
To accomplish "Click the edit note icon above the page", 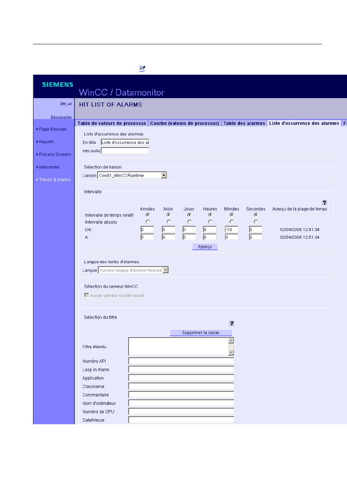I will pyautogui.click(x=142, y=68).
